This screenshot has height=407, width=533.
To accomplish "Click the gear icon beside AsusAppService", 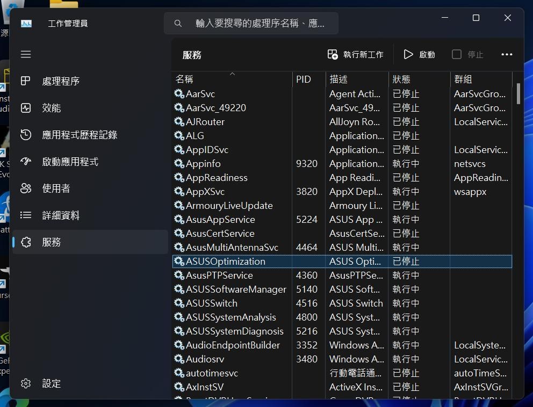I will tap(179, 220).
